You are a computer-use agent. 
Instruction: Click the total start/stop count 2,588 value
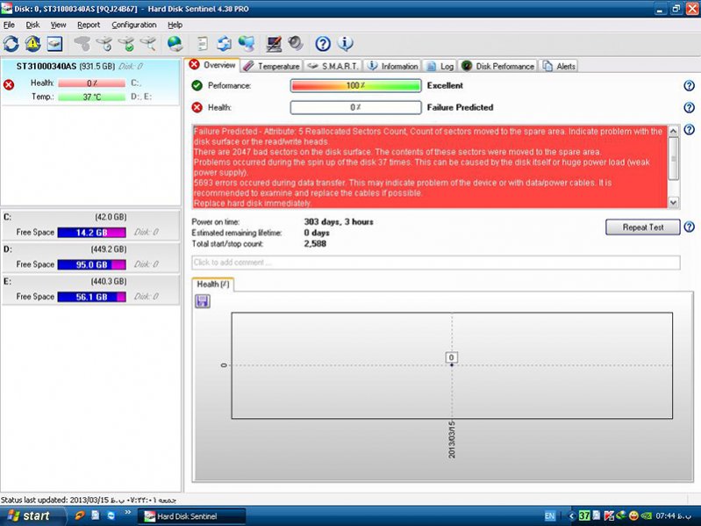[x=315, y=244]
